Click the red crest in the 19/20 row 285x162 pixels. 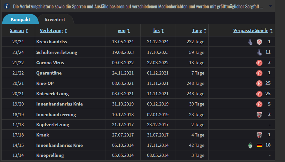[x=260, y=104]
